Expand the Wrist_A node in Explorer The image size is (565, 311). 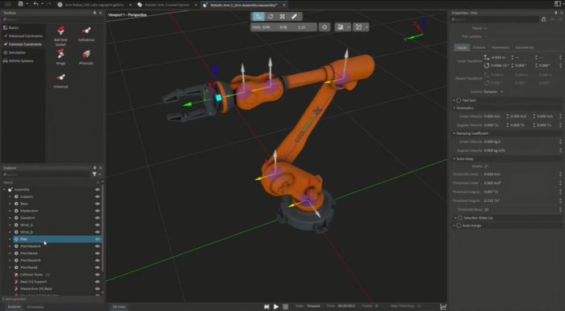point(10,225)
